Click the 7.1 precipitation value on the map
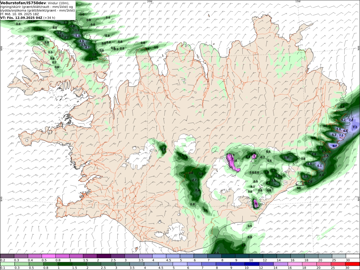Image resolution: width=360 pixels, height=270 pixels. [x=341, y=135]
